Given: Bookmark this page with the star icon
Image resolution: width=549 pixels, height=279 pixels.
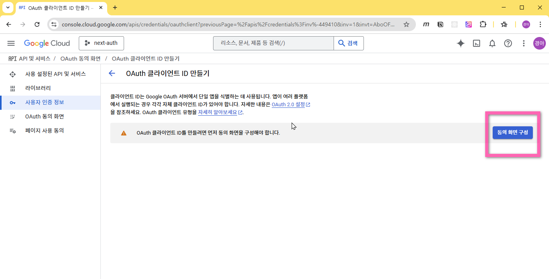Looking at the screenshot, I should coord(406,24).
